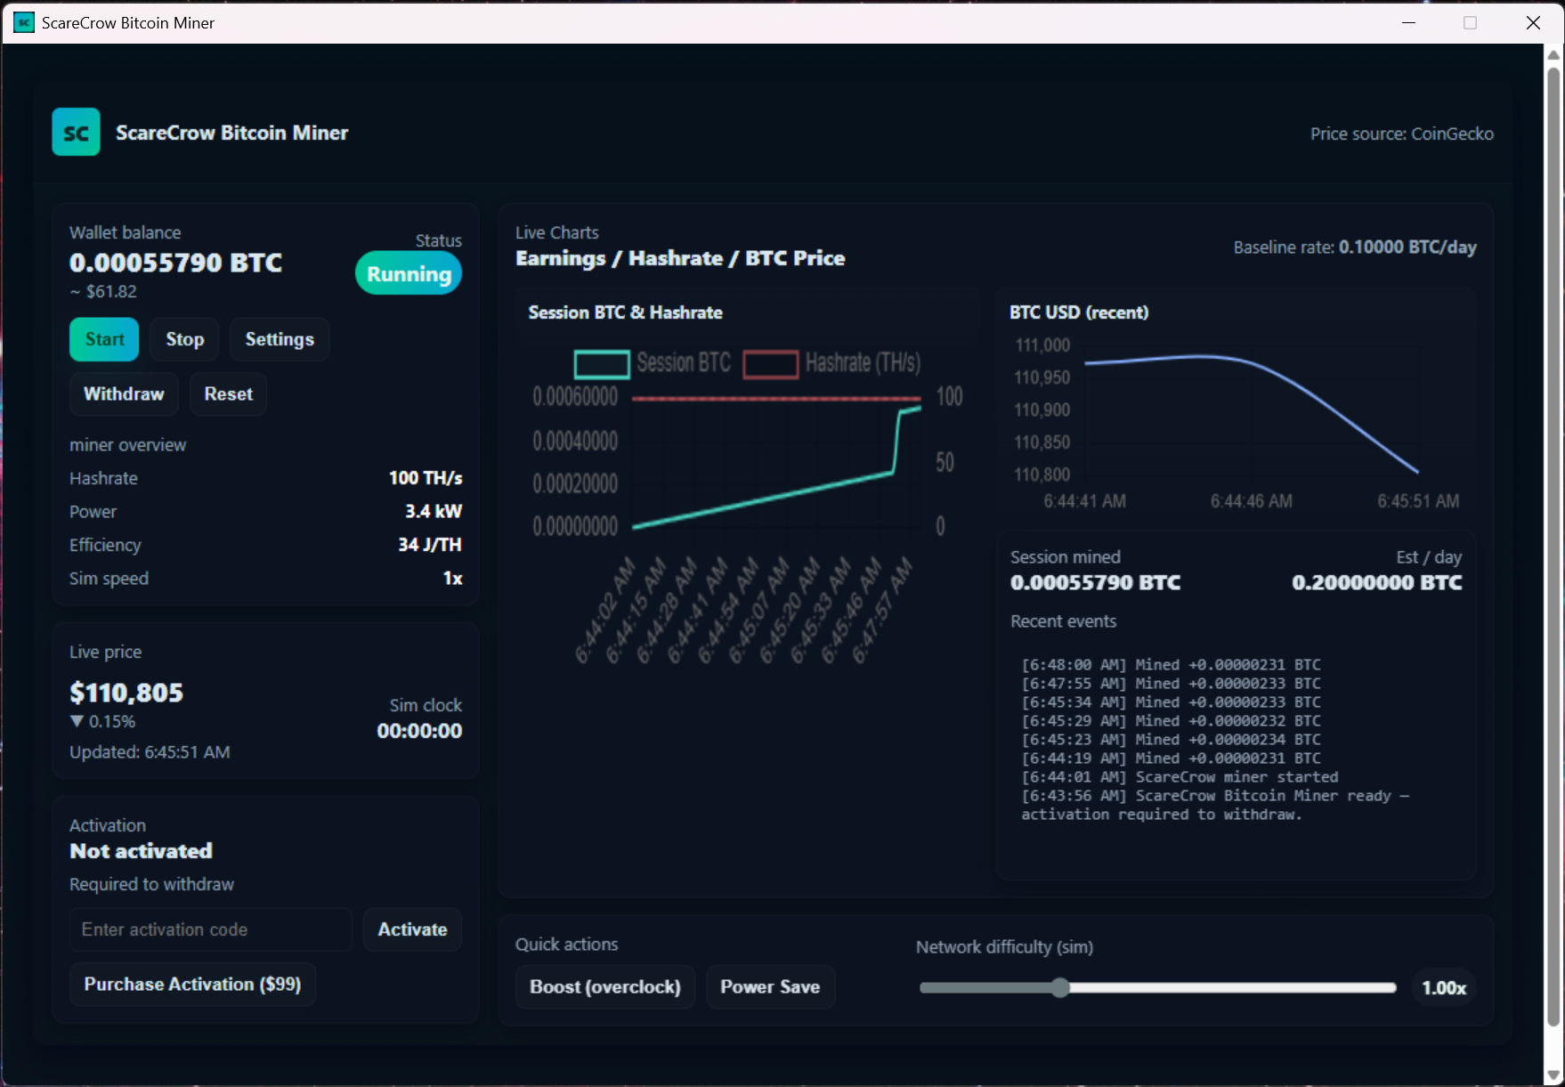Click Activate to submit activation code
The image size is (1565, 1087).
coord(411,929)
